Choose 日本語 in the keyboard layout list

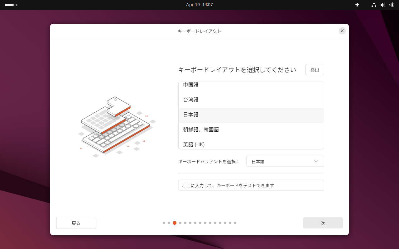[251, 115]
